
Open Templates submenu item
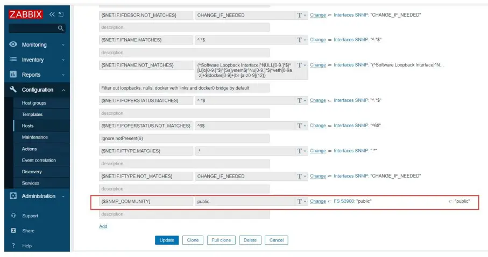(32, 114)
